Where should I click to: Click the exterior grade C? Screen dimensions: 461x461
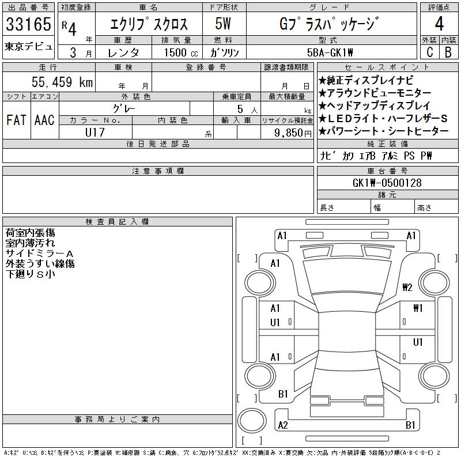(x=429, y=52)
